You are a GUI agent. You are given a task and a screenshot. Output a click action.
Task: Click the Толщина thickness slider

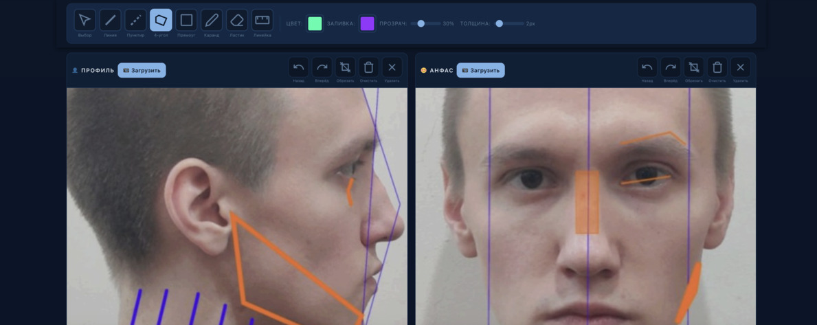point(500,23)
